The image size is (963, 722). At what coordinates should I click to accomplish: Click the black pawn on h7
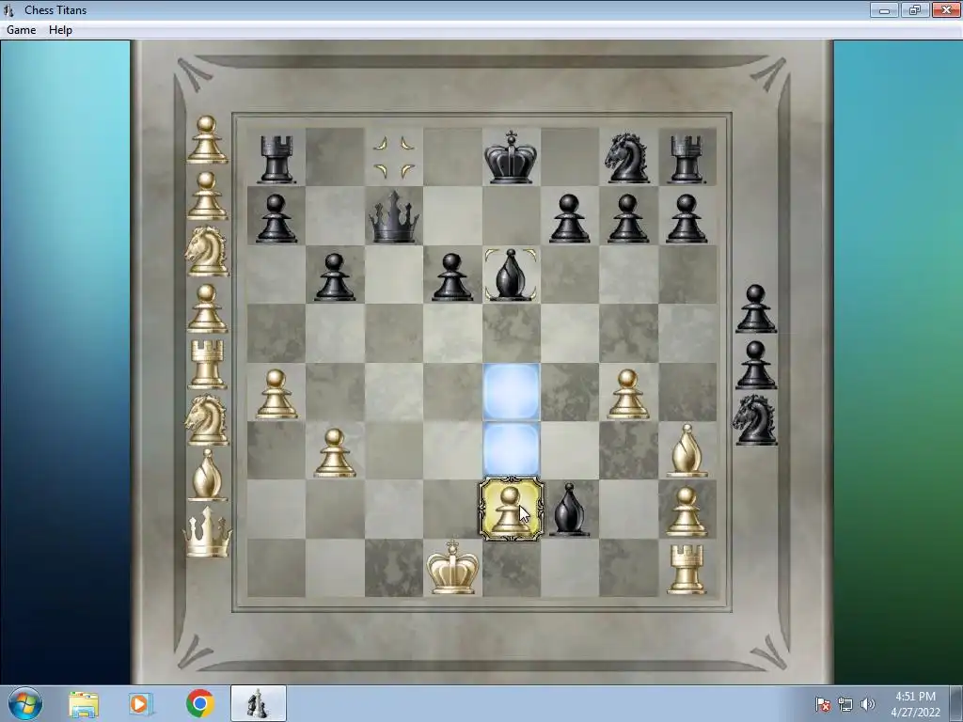tap(687, 218)
